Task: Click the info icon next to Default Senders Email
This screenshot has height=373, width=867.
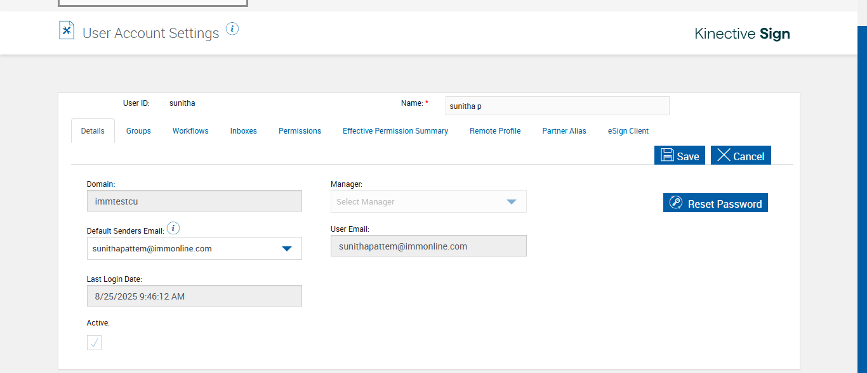Action: (173, 229)
